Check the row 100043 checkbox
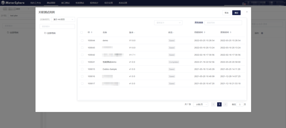 coord(82,48)
